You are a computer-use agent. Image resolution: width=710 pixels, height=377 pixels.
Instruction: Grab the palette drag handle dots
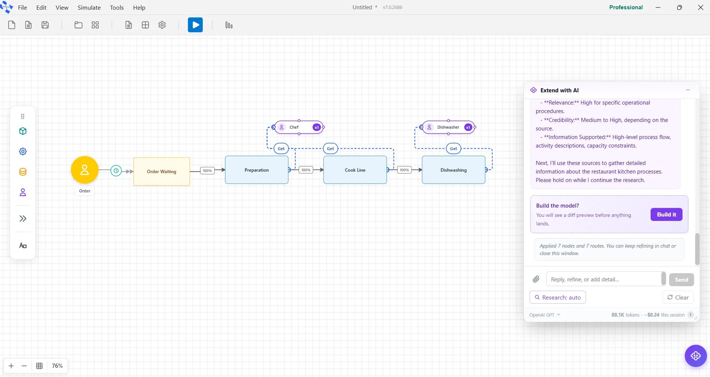[x=23, y=116]
